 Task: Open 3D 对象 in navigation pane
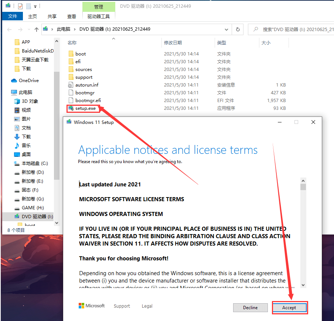26,101
